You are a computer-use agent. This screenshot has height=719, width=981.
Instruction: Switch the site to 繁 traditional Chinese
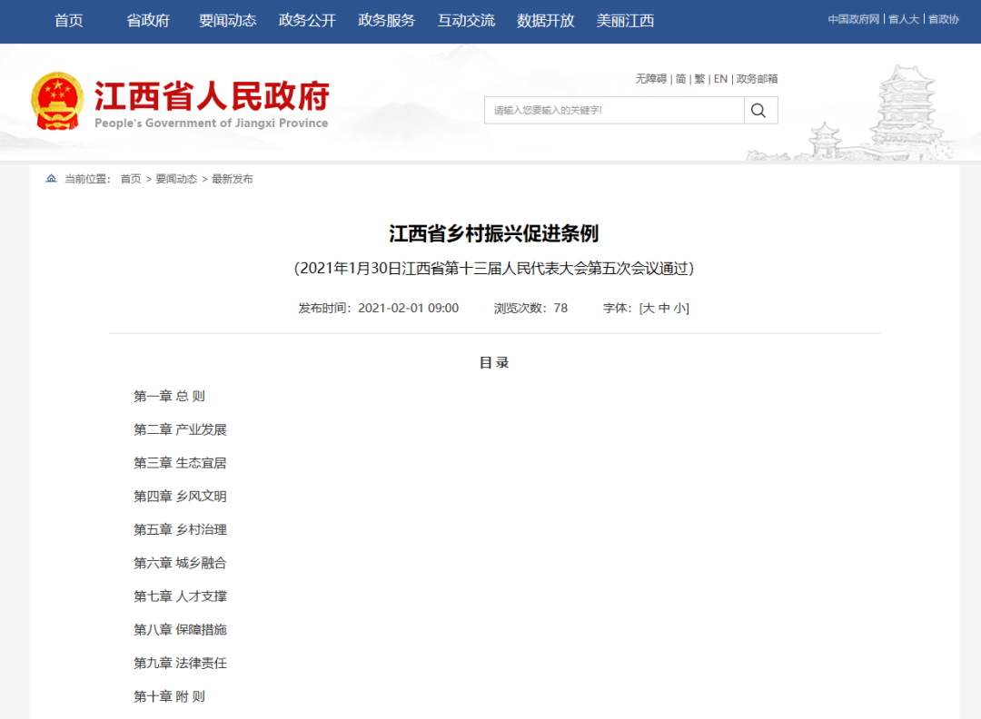pos(699,79)
